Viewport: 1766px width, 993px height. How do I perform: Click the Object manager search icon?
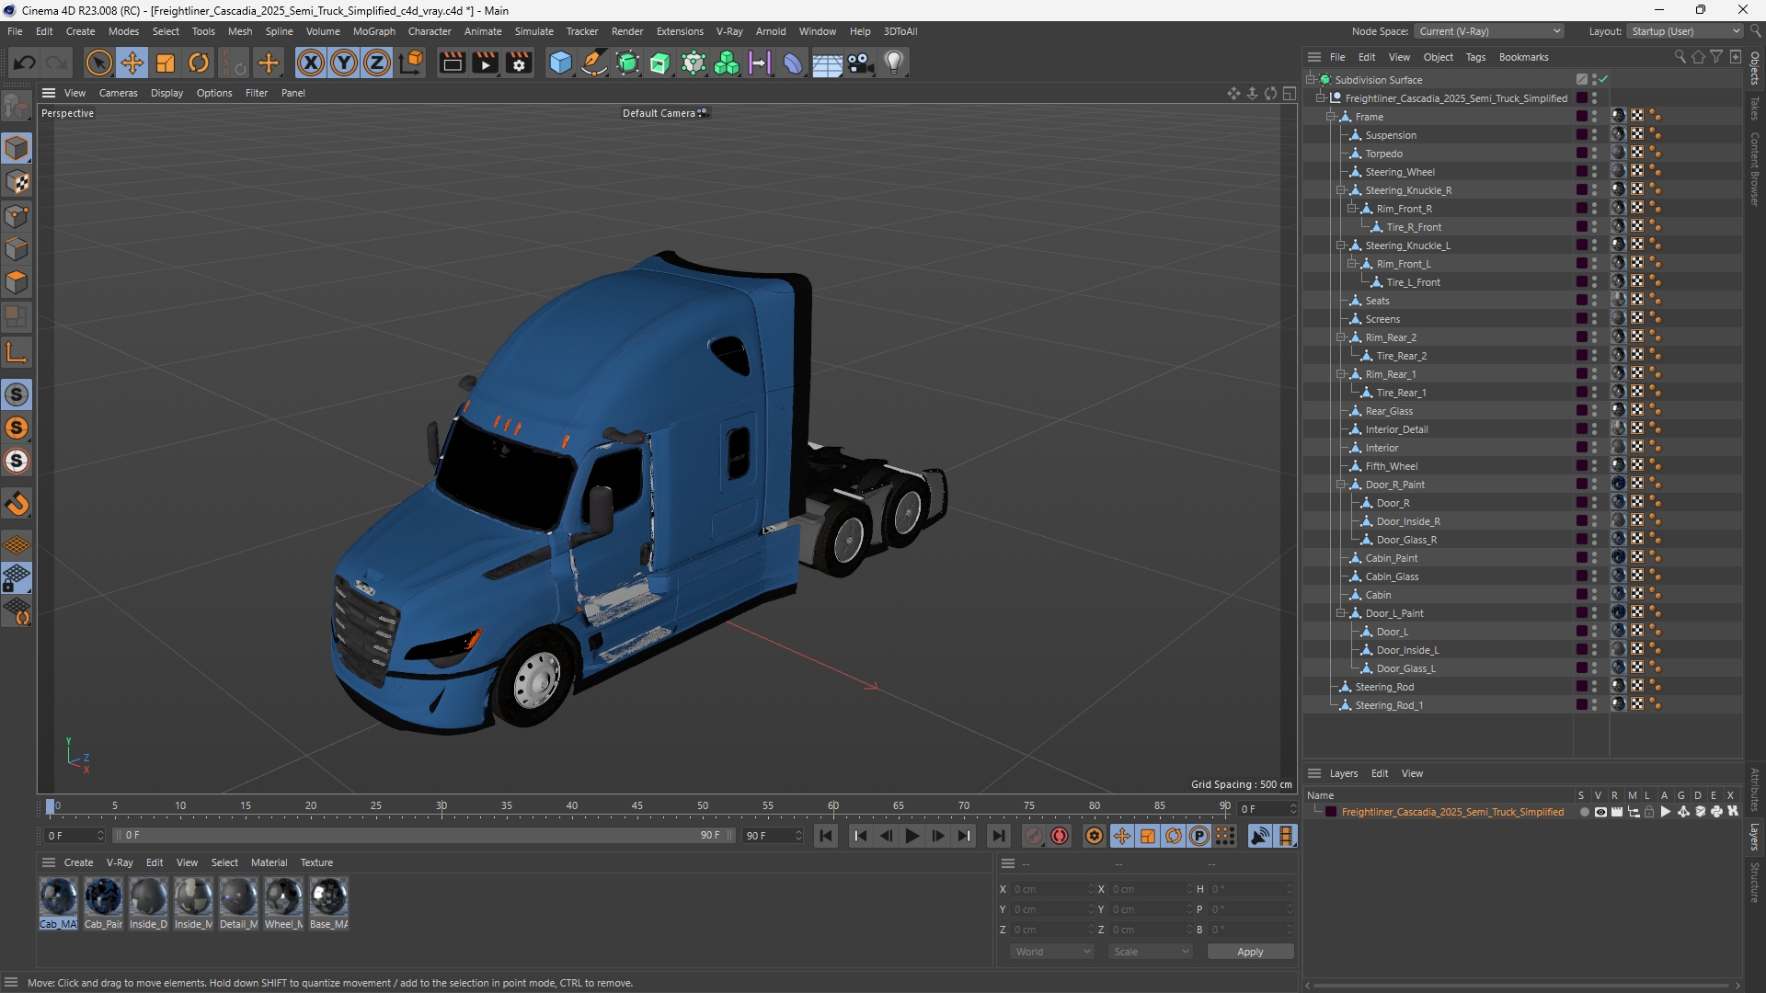pyautogui.click(x=1680, y=57)
